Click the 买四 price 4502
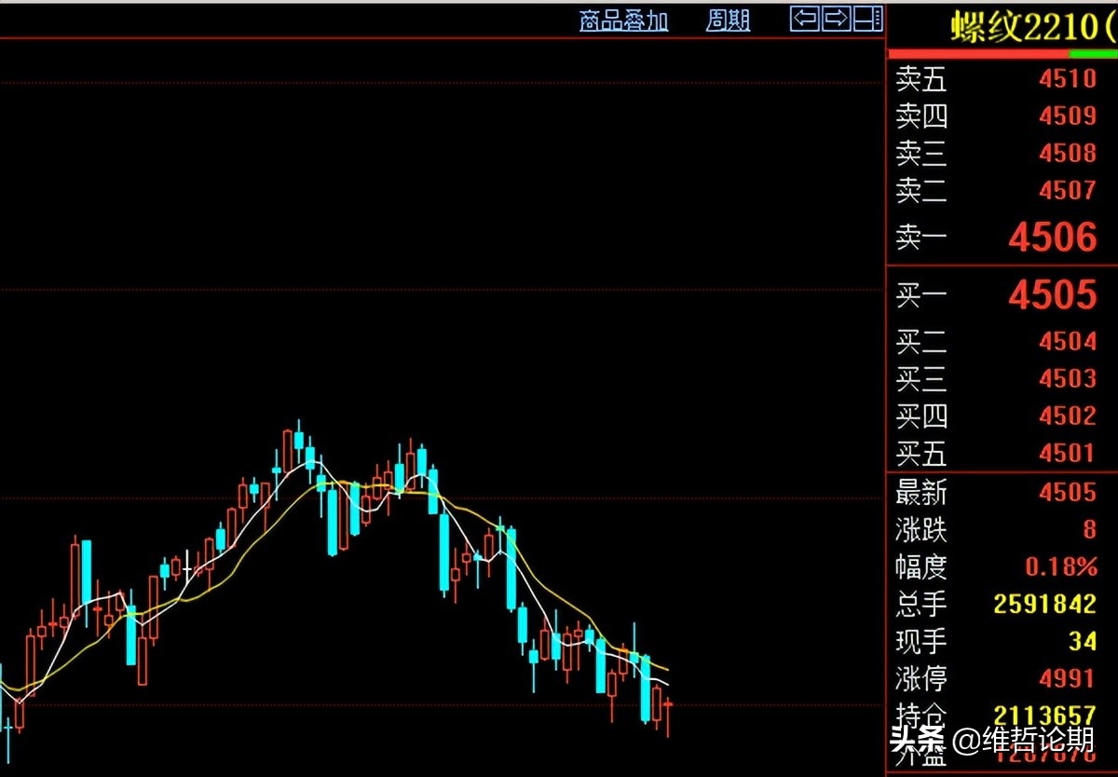Screen dimensions: 1118x777 [1068, 416]
